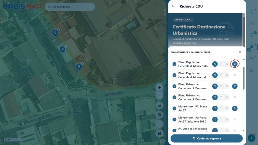Select detailed list option for Monserrato - PAI Piena Art.37
This screenshot has height=145, width=258.
coord(227,108)
